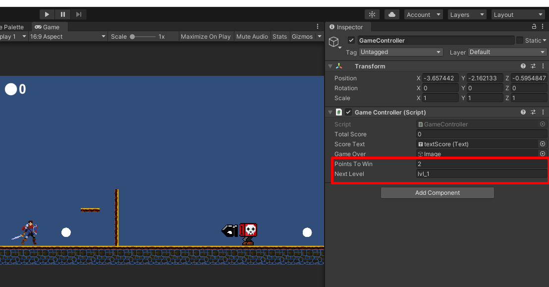Viewport: 549px width, 287px height.
Task: Open Game view kebab menu
Action: click(318, 27)
